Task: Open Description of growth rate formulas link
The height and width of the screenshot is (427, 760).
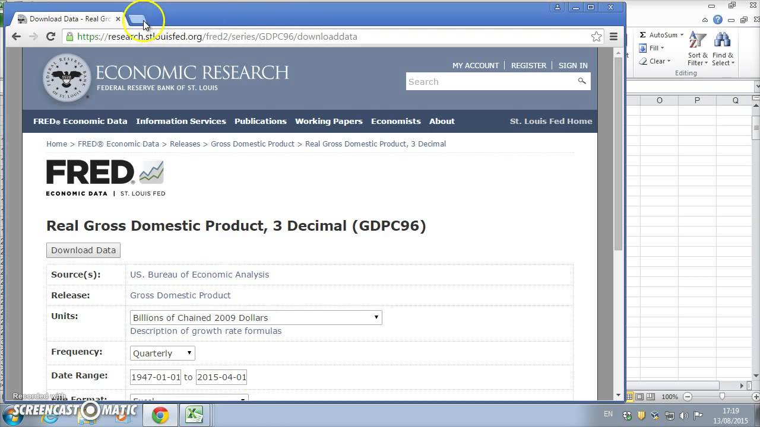Action: pyautogui.click(x=206, y=331)
